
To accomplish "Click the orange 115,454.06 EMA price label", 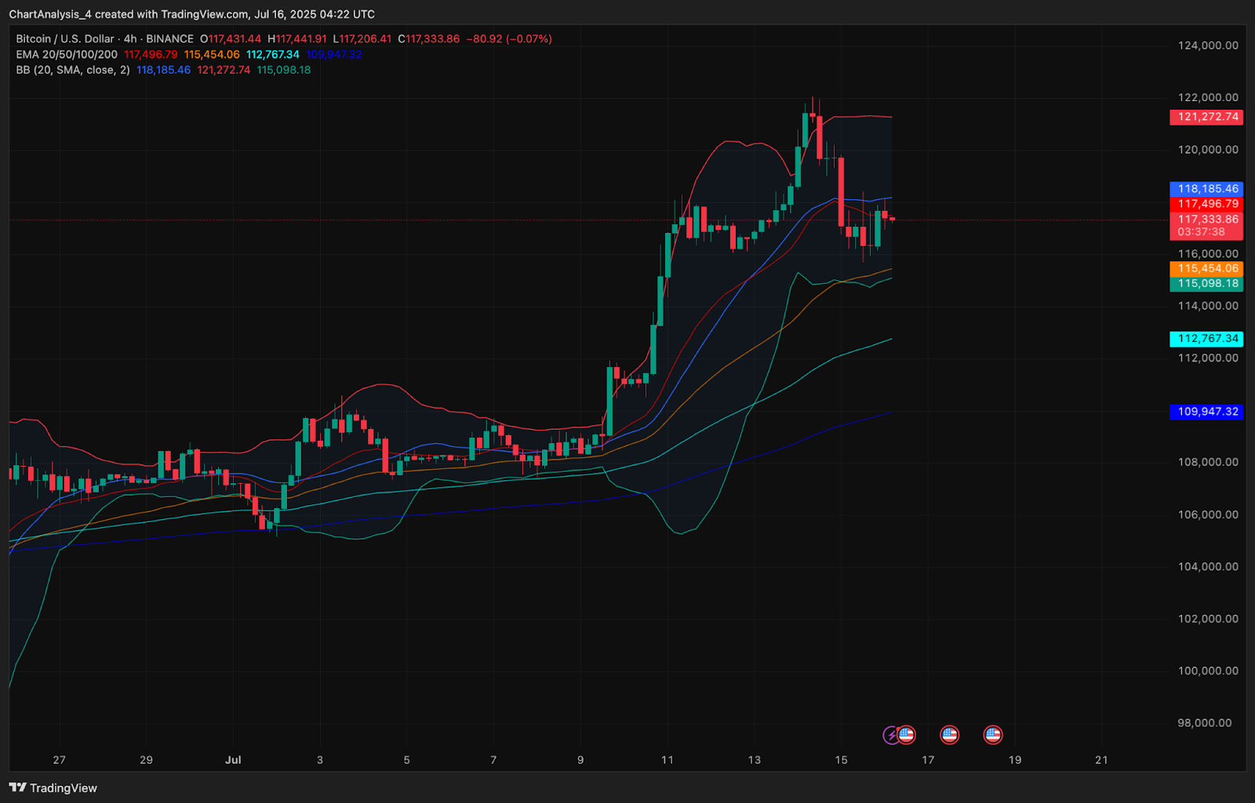I will (x=1206, y=268).
